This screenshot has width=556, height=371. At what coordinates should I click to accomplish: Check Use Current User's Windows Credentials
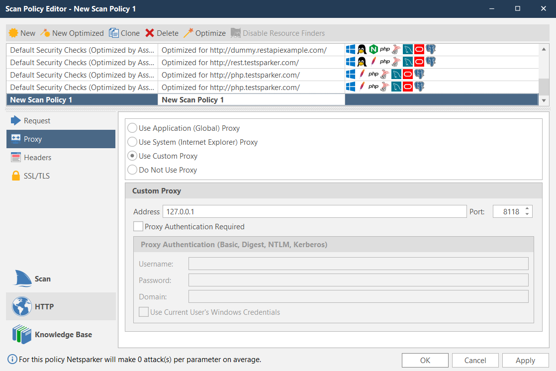click(144, 312)
